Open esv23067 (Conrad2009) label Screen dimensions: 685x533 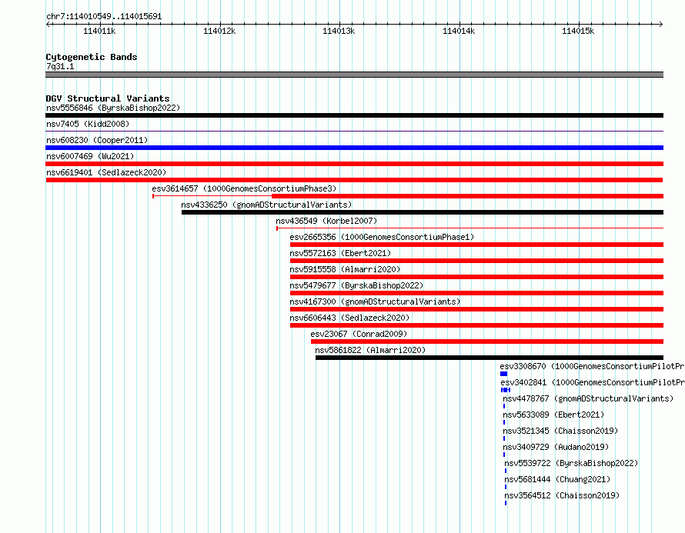[x=359, y=334]
